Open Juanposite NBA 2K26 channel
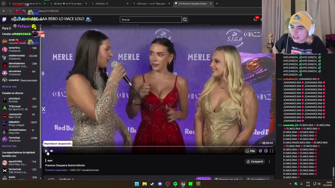The height and width of the screenshot is (188, 335). coord(20,116)
